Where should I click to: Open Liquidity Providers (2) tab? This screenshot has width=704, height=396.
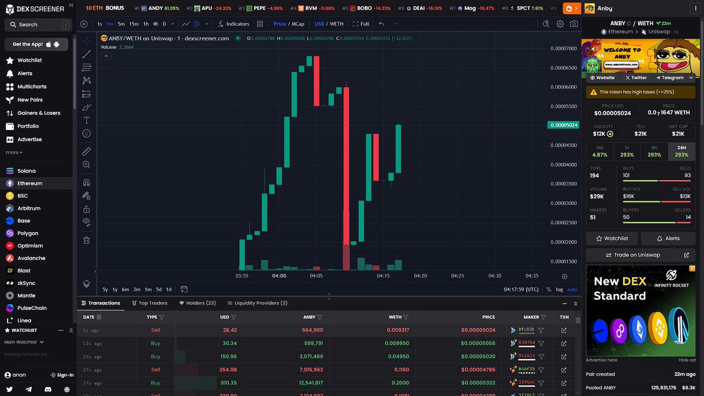point(257,303)
